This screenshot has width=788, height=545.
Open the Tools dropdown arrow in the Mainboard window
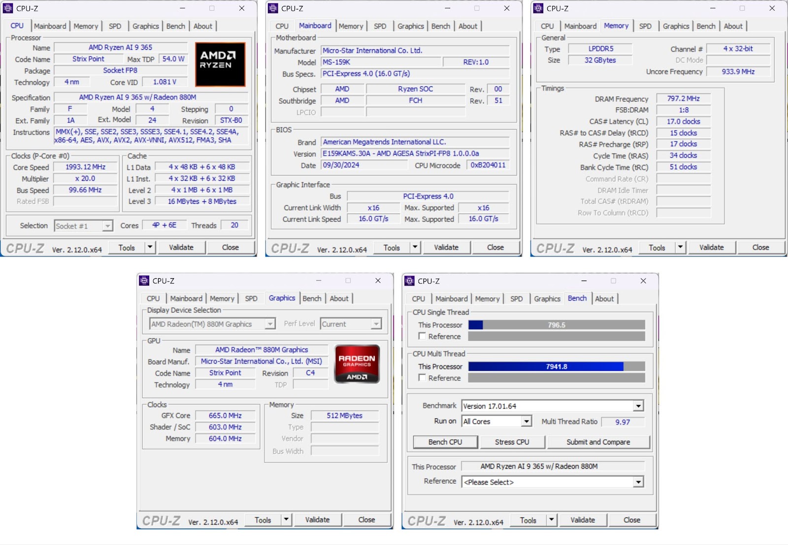[415, 247]
